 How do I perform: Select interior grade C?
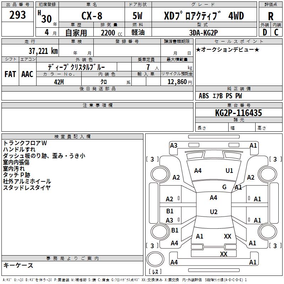(276, 32)
